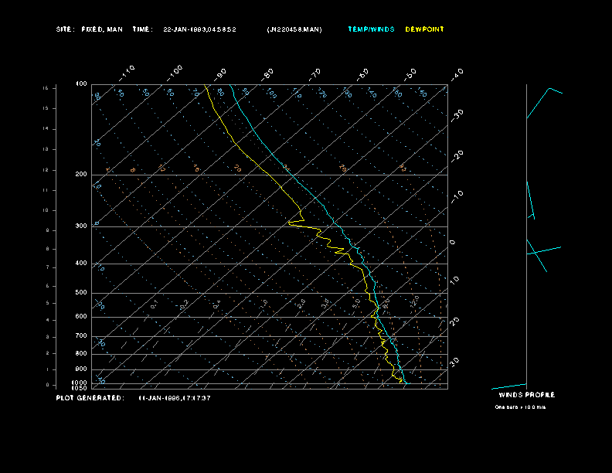
Task: Click the (JI220458.MAN) file name label
Action: coord(294,29)
